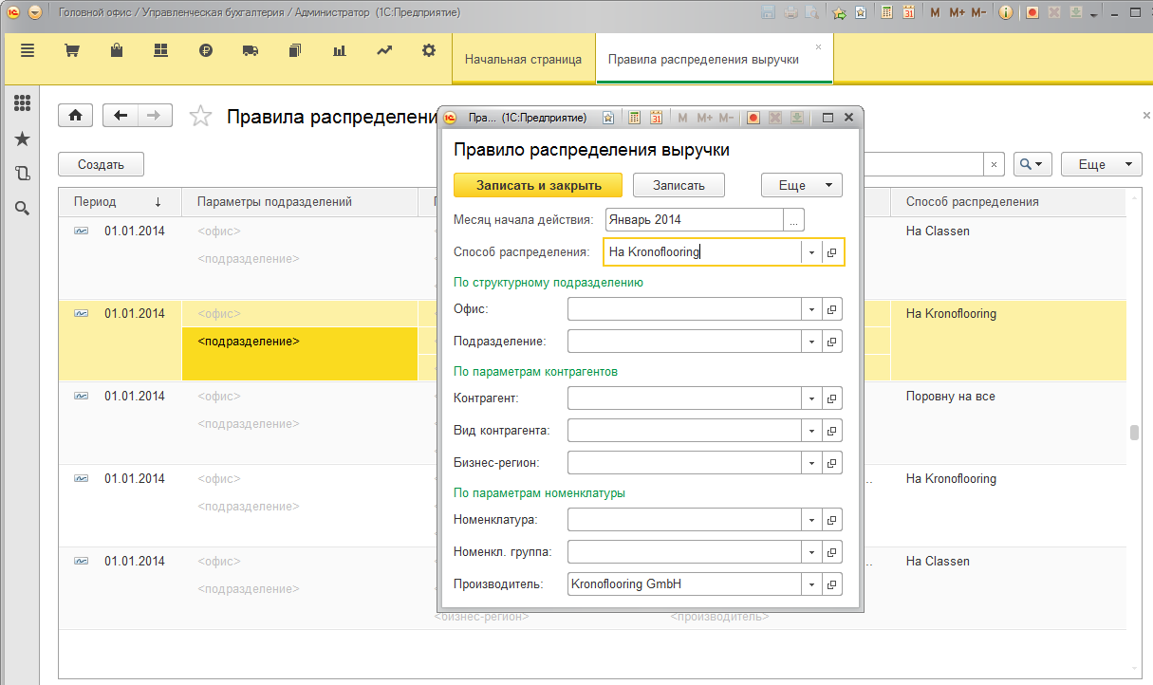Click M+ in main title bar

[957, 12]
